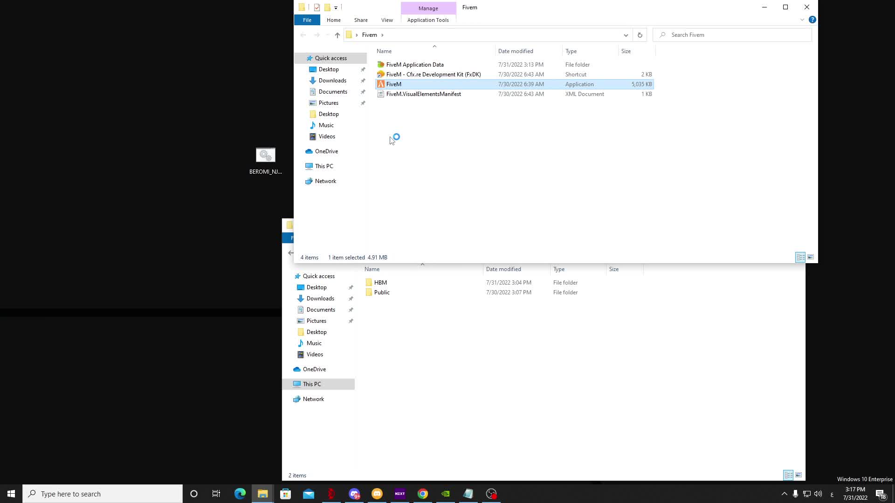Click the Up one level arrow
Screen dimensions: 895x503
[337, 35]
